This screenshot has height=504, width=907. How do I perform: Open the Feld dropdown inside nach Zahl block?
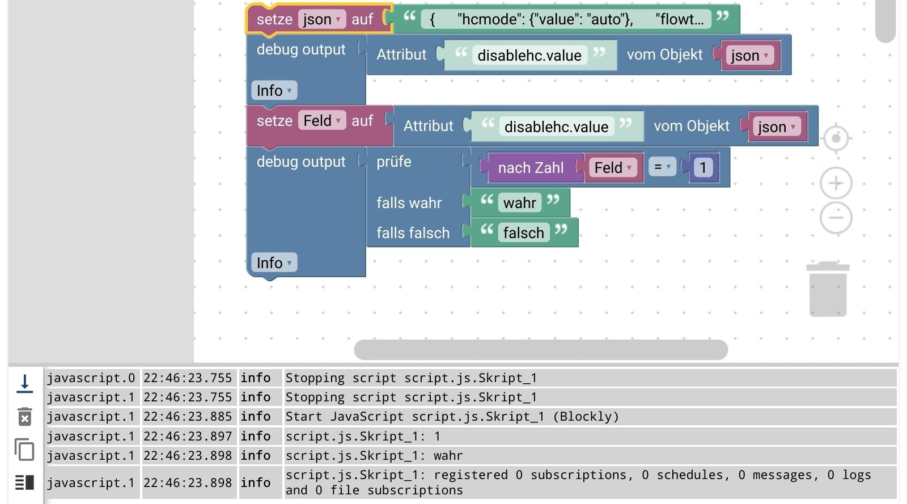click(613, 167)
